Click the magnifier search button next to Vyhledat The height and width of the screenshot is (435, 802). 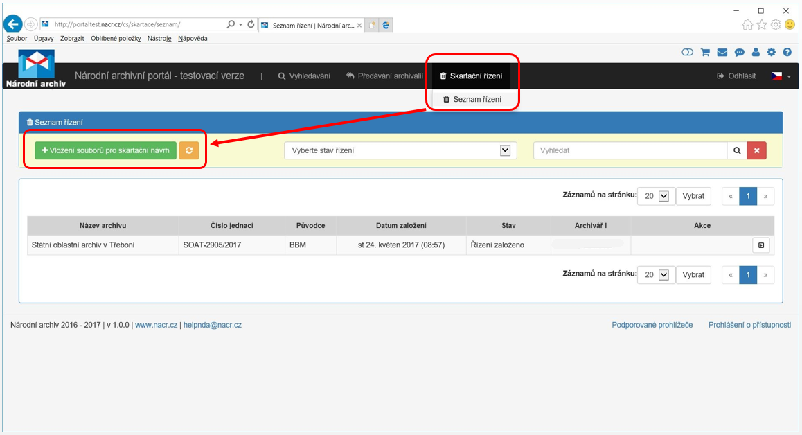pyautogui.click(x=737, y=150)
